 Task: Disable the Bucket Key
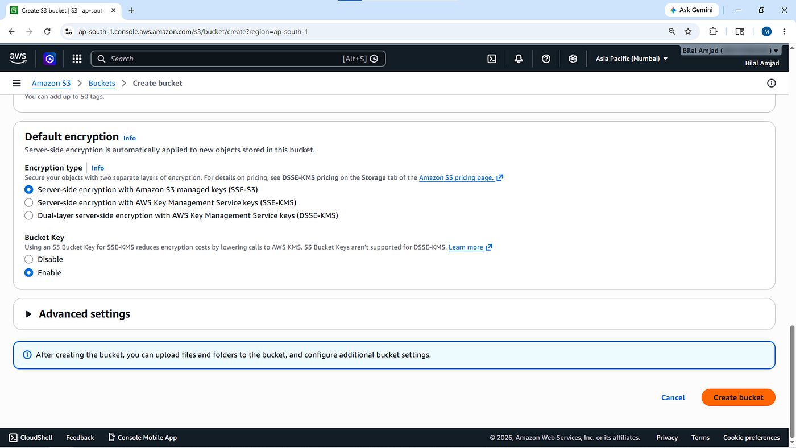pyautogui.click(x=29, y=259)
